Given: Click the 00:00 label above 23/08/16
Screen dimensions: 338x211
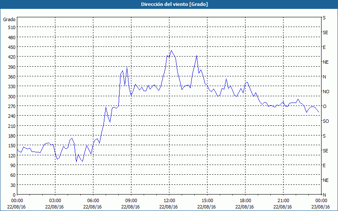Looking at the screenshot, I should click(321, 201).
